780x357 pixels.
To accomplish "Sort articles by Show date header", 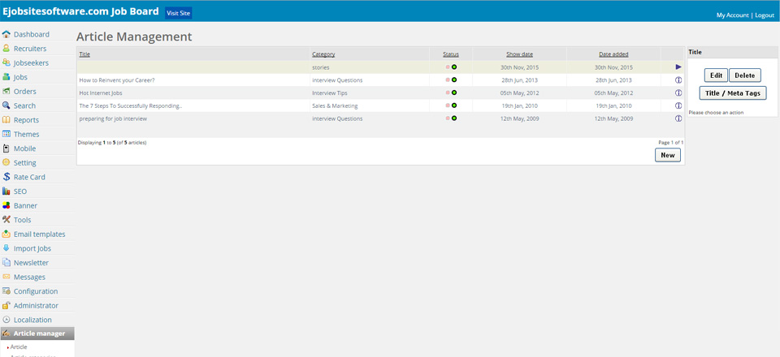I will [519, 54].
